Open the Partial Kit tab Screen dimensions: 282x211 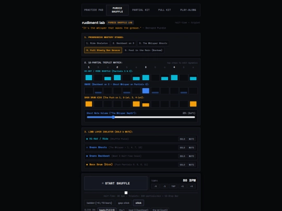tap(141, 10)
